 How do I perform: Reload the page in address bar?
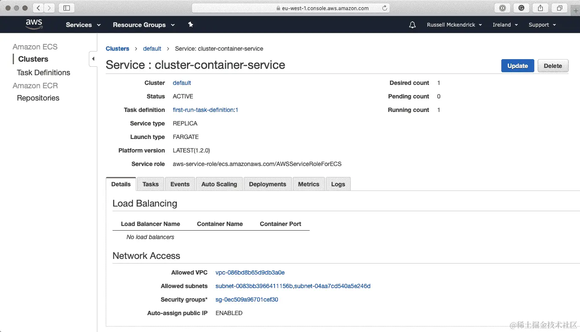tap(385, 8)
